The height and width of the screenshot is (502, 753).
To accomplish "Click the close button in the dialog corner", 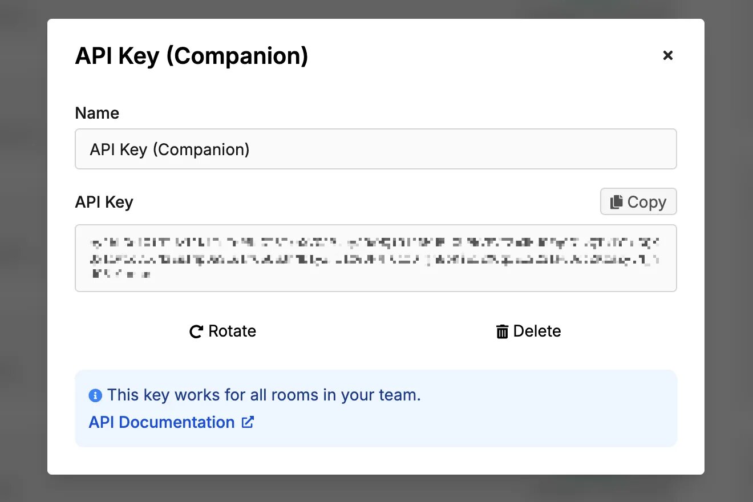I will pyautogui.click(x=667, y=55).
